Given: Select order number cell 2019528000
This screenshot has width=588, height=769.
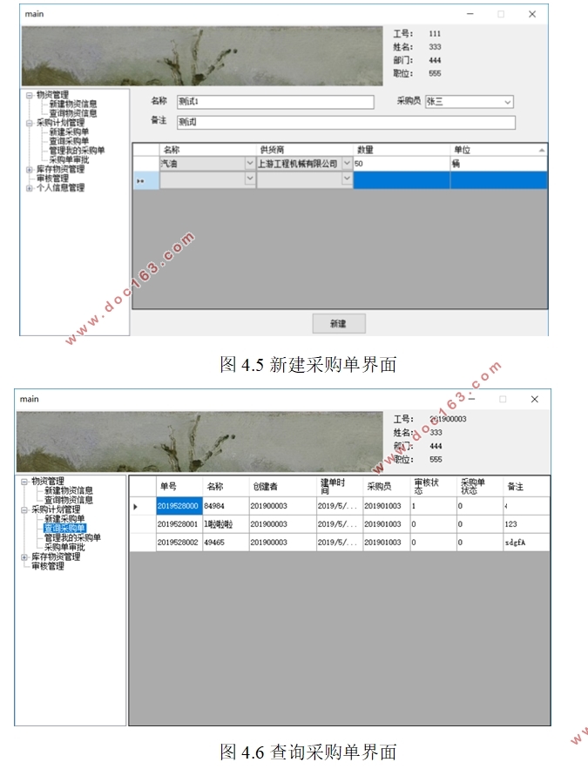Looking at the screenshot, I should pos(179,506).
